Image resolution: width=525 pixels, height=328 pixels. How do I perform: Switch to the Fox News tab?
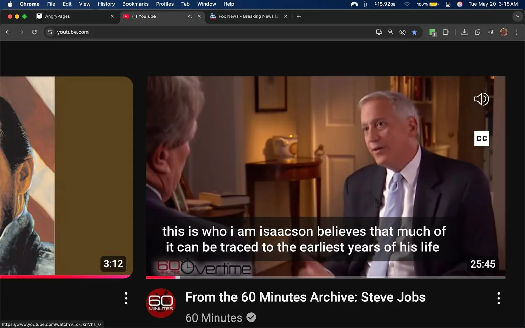point(245,16)
